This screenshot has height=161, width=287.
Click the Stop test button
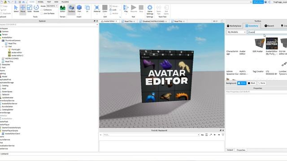click(x=141, y=9)
